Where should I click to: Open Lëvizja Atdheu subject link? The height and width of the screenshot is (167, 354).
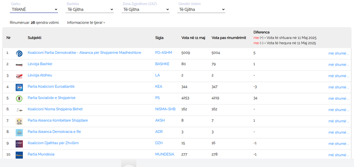[40, 75]
